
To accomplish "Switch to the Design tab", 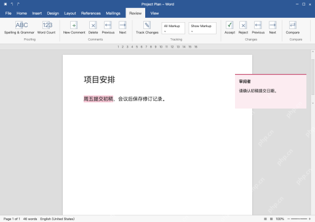I will coord(53,14).
